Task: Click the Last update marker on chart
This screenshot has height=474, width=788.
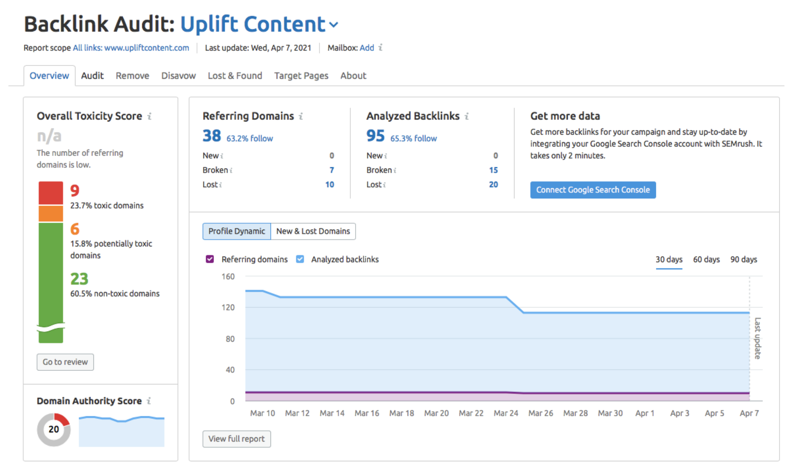Action: pos(758,338)
